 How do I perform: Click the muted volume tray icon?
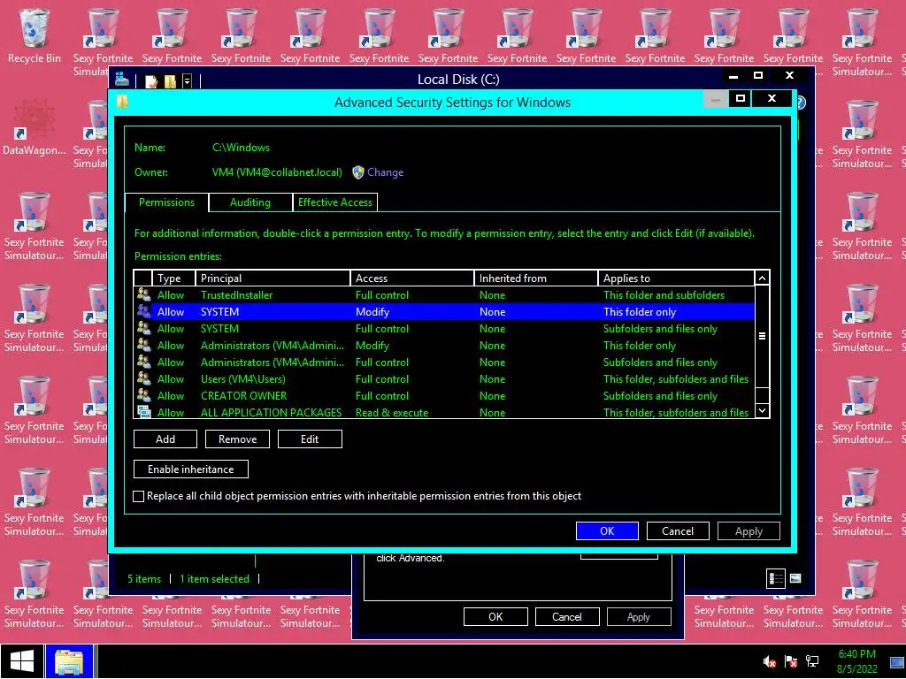tap(769, 661)
